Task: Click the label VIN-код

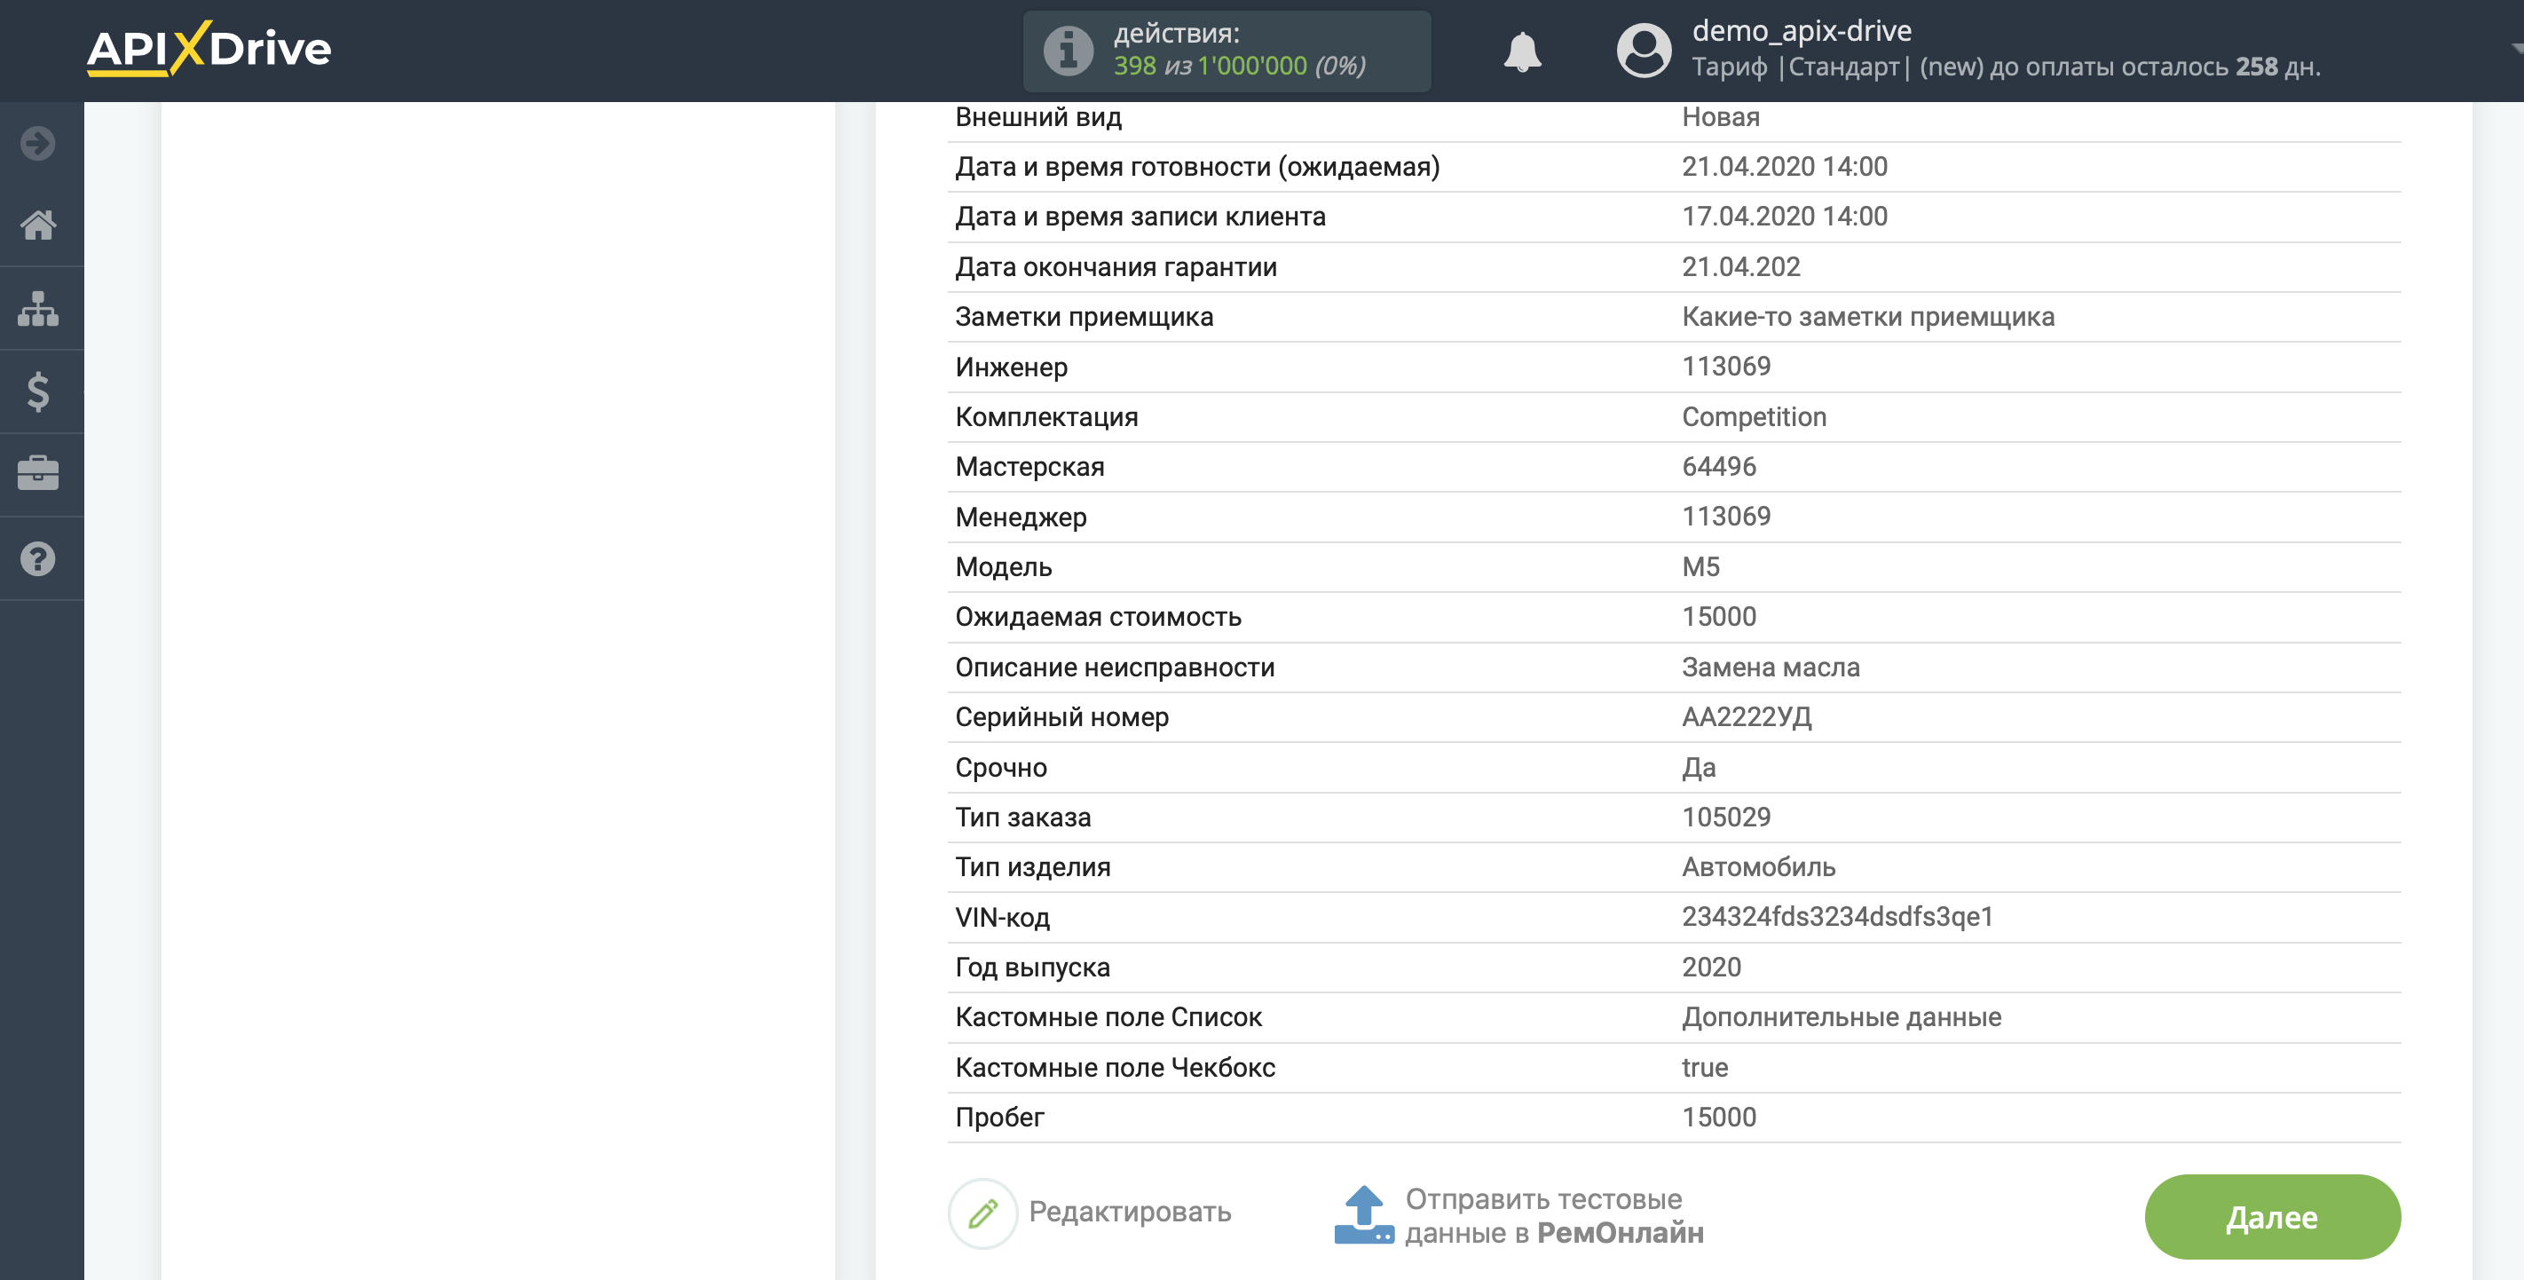Action: (1002, 917)
